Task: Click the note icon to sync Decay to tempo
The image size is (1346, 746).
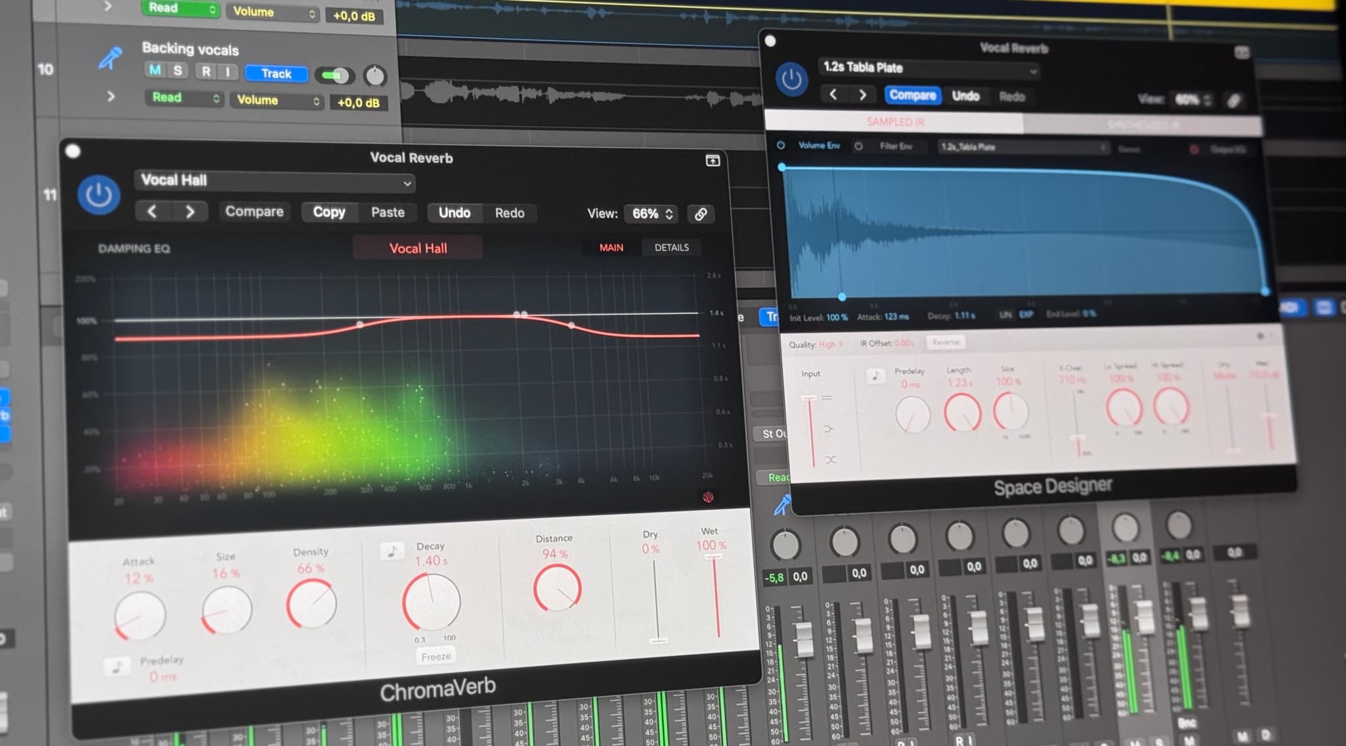Action: click(392, 551)
